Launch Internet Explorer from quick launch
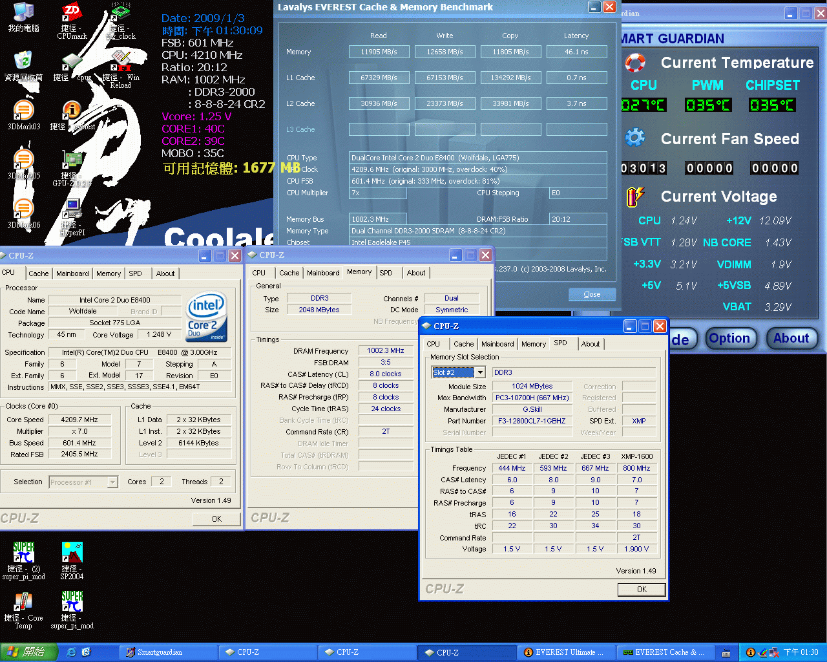The width and height of the screenshot is (827, 662). pyautogui.click(x=71, y=652)
